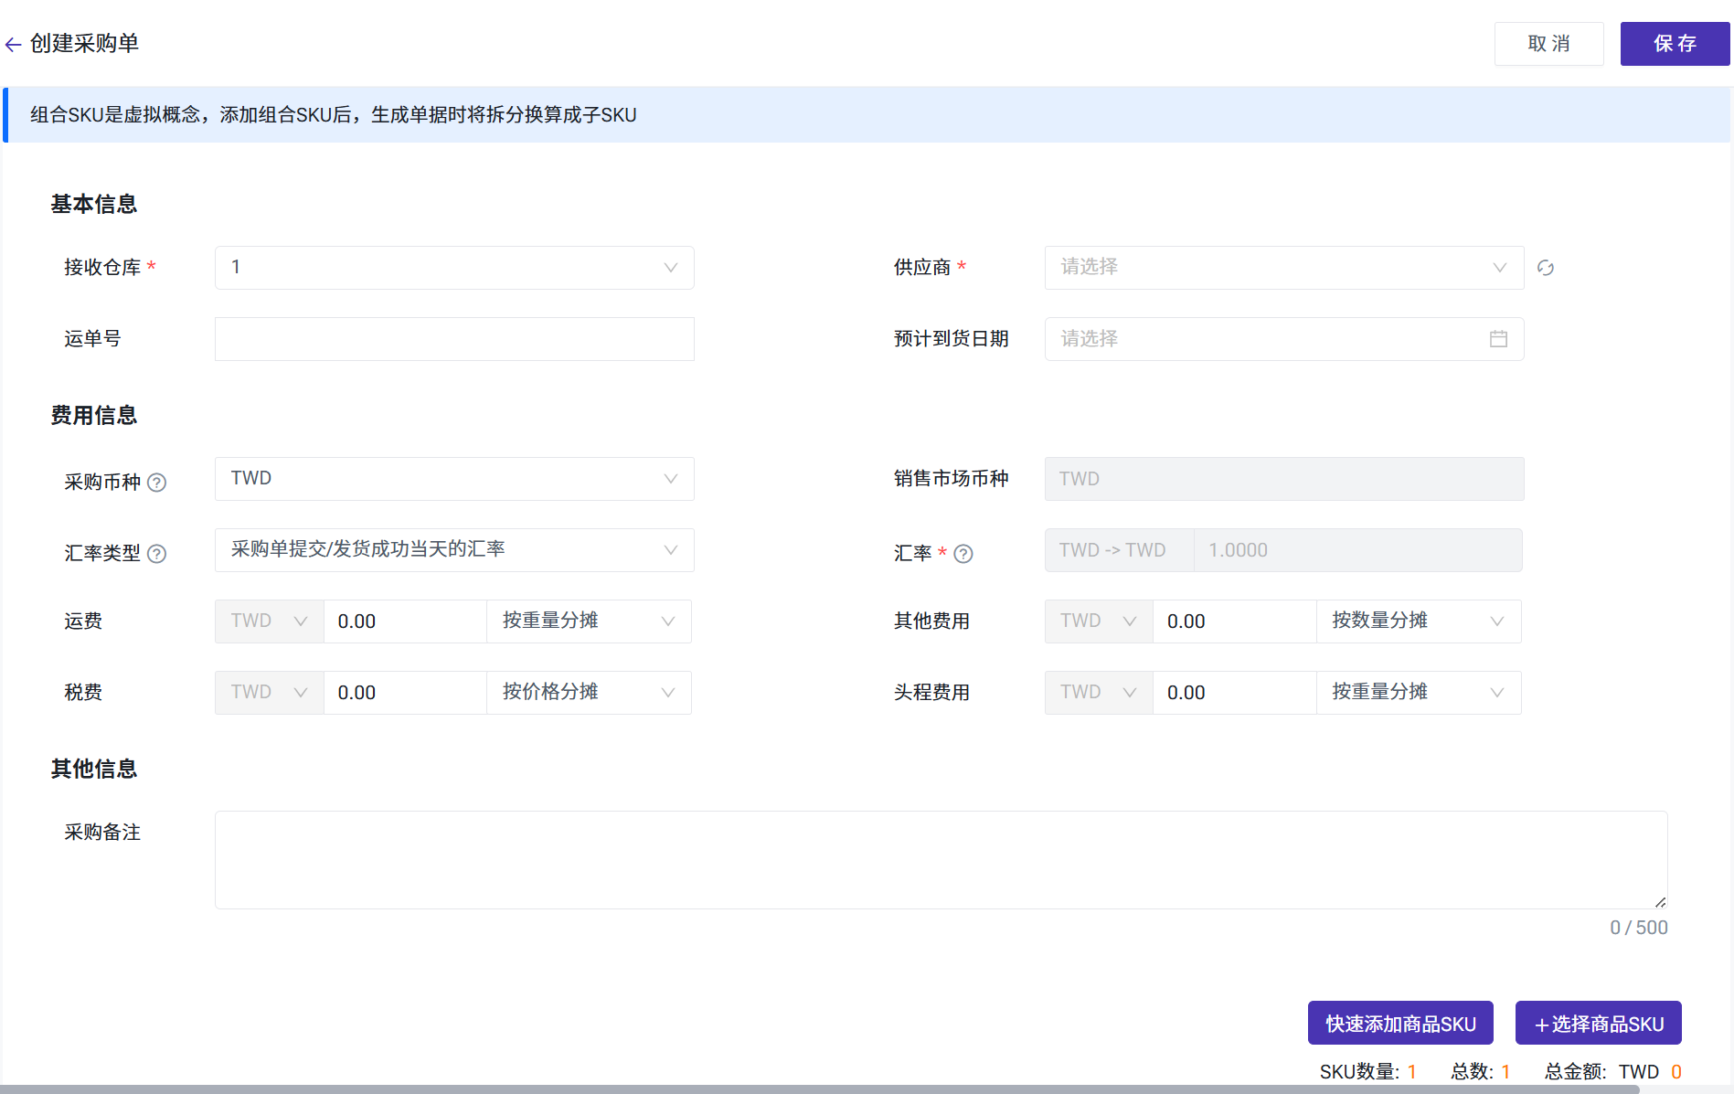Click the 取消 button
The image size is (1734, 1094).
click(1548, 44)
